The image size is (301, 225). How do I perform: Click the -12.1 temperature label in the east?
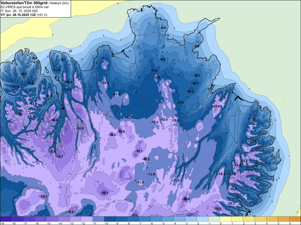click(x=252, y=141)
